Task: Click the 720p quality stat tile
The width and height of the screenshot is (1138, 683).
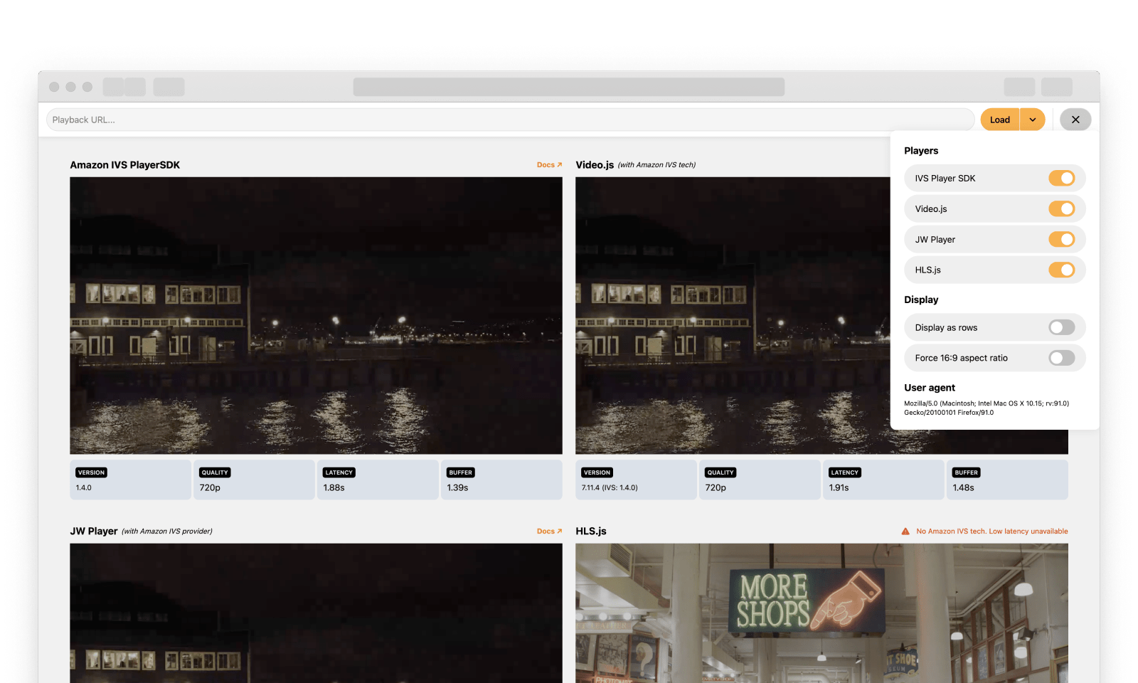Action: coord(254,480)
